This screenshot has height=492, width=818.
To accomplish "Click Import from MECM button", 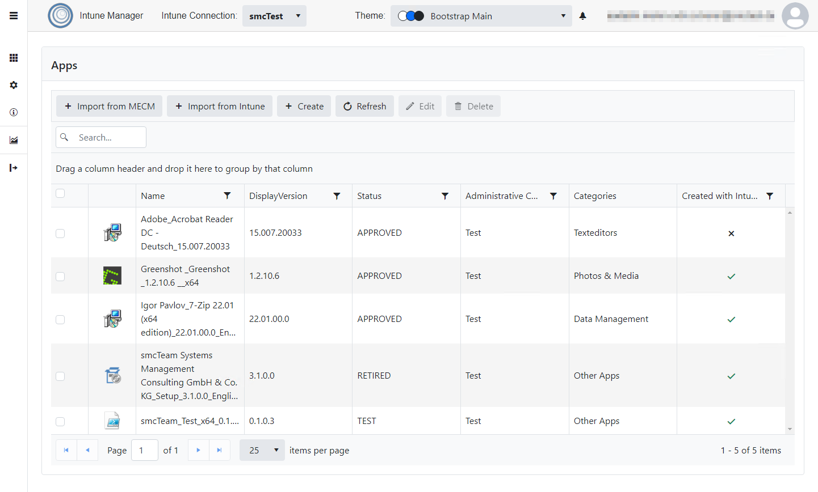I will click(x=109, y=106).
